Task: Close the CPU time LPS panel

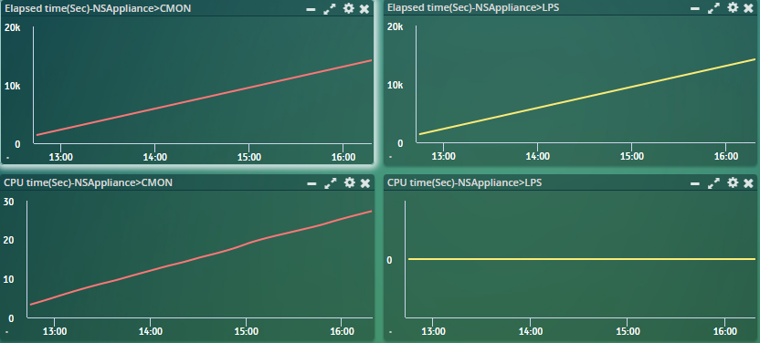Action: pos(748,183)
